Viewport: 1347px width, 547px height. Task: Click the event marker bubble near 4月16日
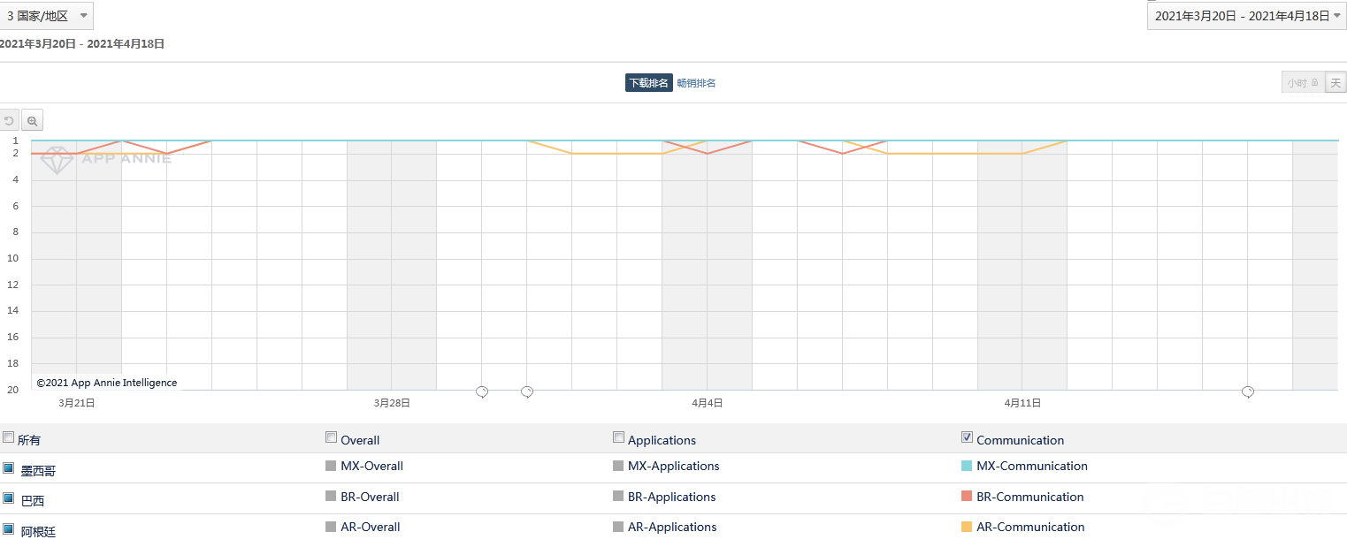click(1248, 391)
